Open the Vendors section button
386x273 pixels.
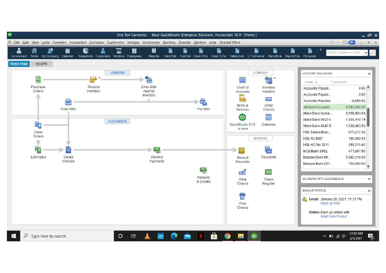tap(117, 72)
